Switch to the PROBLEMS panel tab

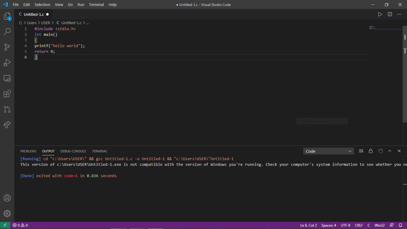pyautogui.click(x=28, y=151)
